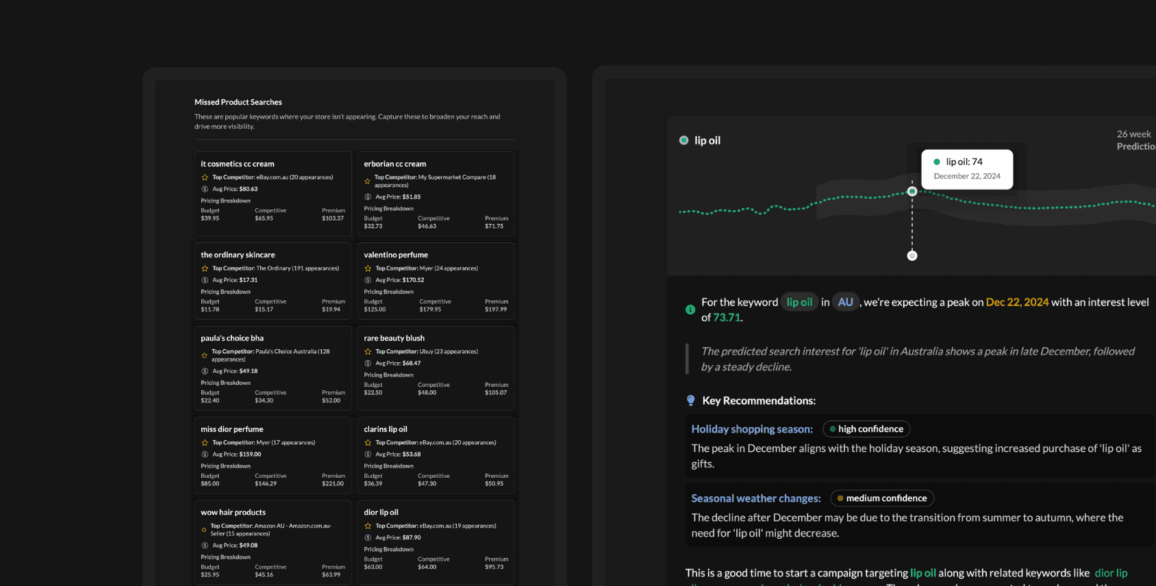This screenshot has width=1156, height=586.
Task: Click the Budget price $39.95
Action: point(210,218)
